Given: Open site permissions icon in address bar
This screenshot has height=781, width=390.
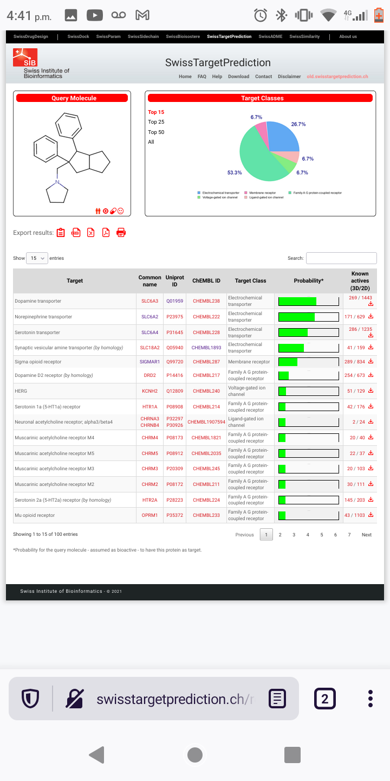Looking at the screenshot, I should [x=75, y=699].
